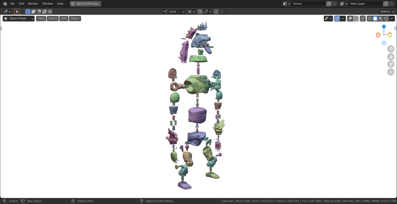Toggle show gizmos icon

coord(337,19)
